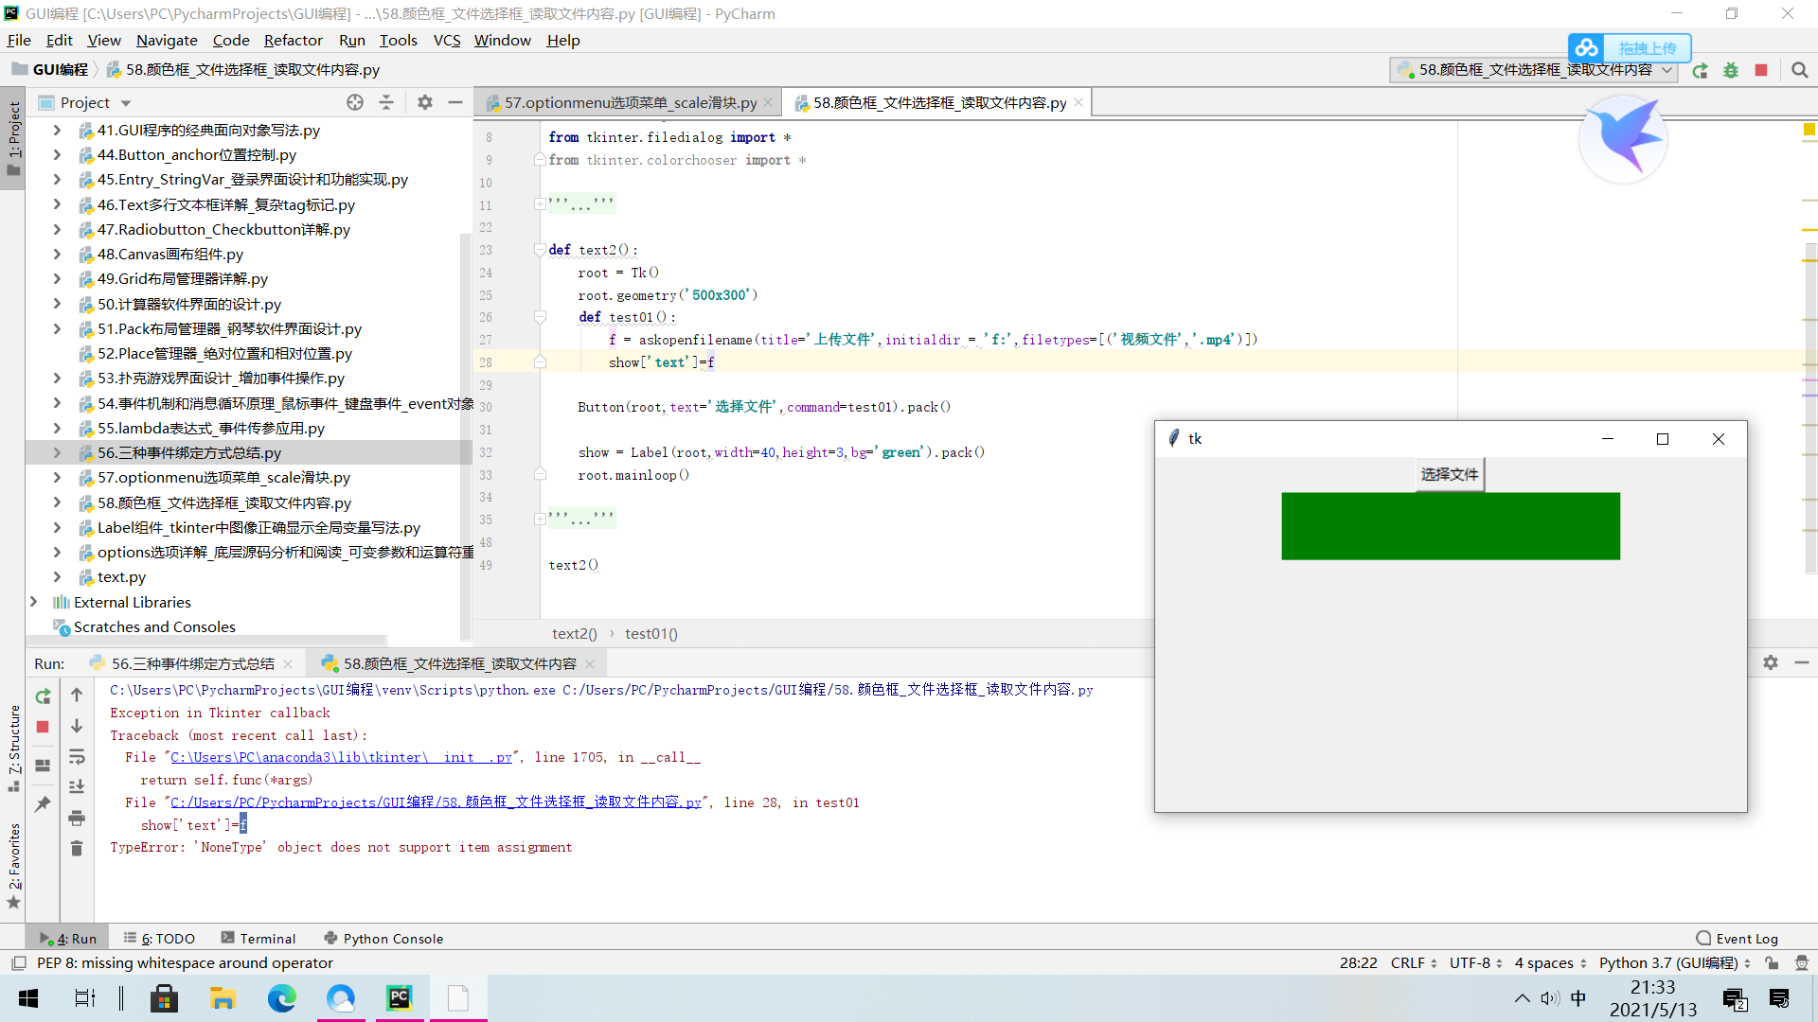Viewport: 1818px width, 1022px height.
Task: Expand External Libraries node
Action: click(x=34, y=602)
